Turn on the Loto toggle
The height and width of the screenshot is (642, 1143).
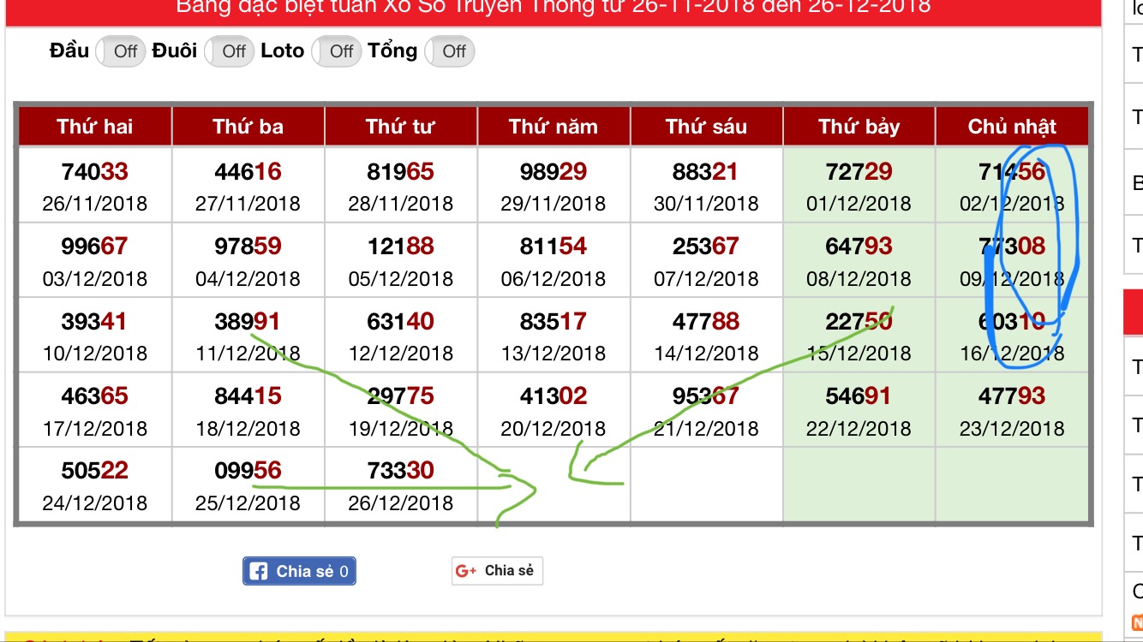pyautogui.click(x=335, y=51)
